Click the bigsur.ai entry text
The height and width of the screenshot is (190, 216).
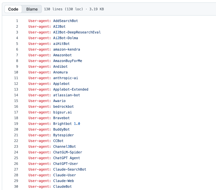point(62,112)
